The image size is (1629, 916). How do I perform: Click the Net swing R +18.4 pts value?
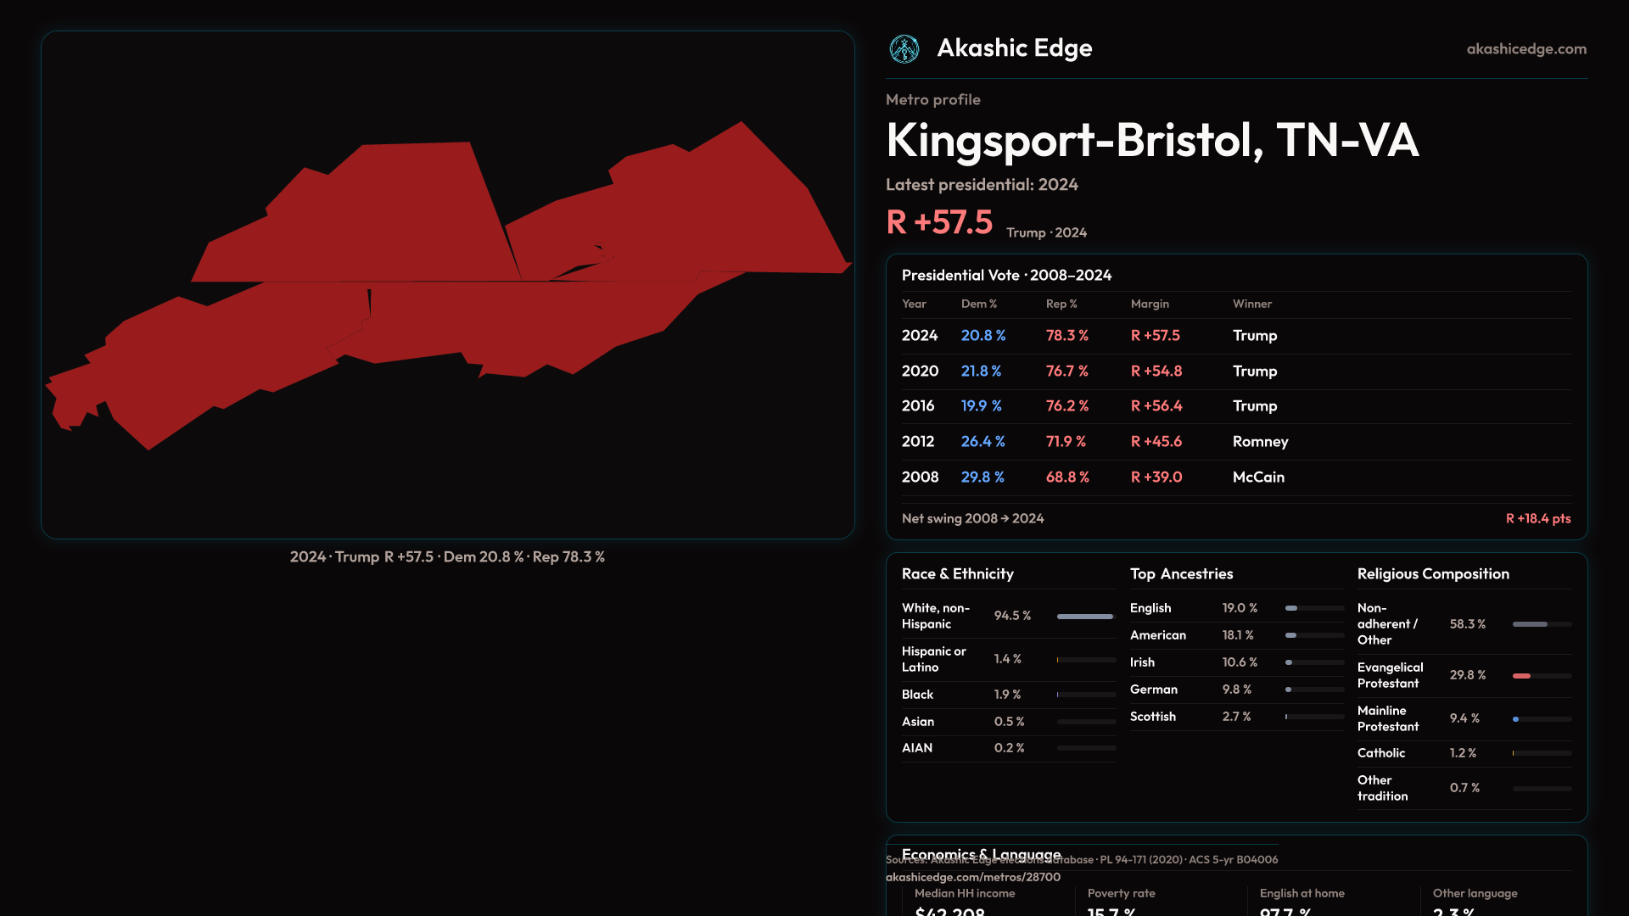[1537, 518]
